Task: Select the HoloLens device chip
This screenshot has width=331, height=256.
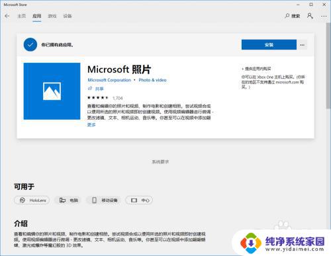Action: [x=32, y=200]
